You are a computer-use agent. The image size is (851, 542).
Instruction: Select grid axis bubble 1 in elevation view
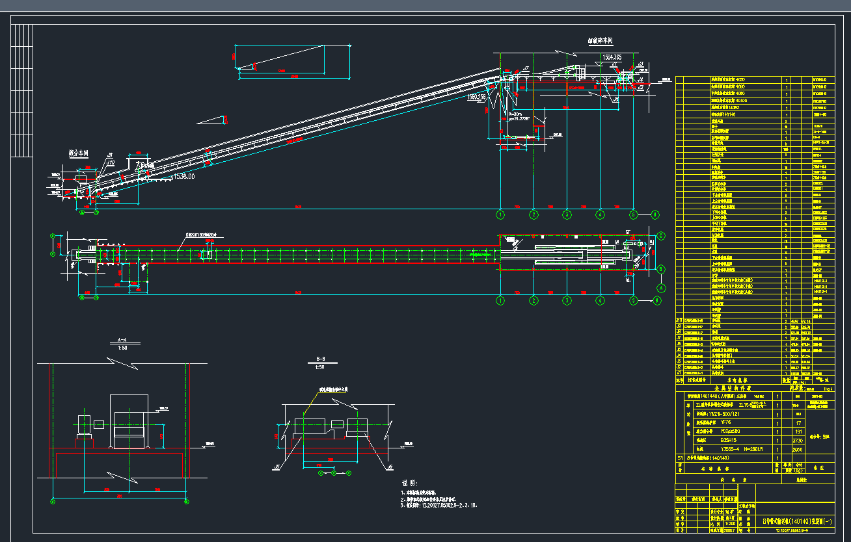(500, 214)
